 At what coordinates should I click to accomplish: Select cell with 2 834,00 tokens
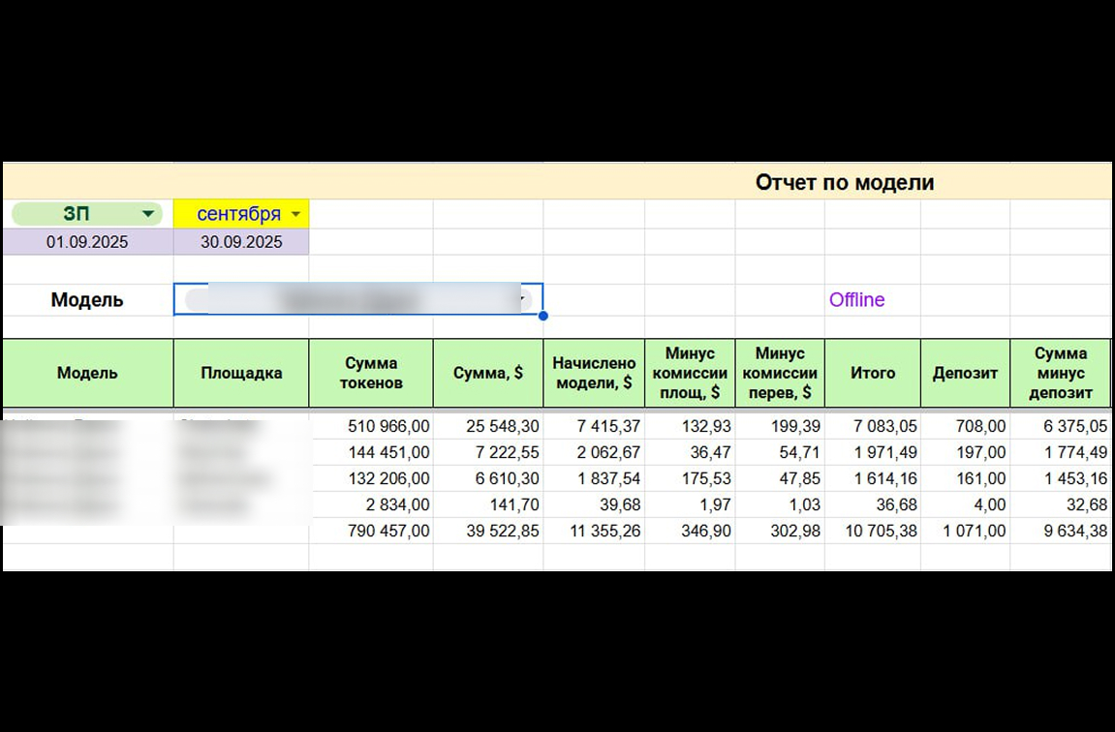coord(371,505)
